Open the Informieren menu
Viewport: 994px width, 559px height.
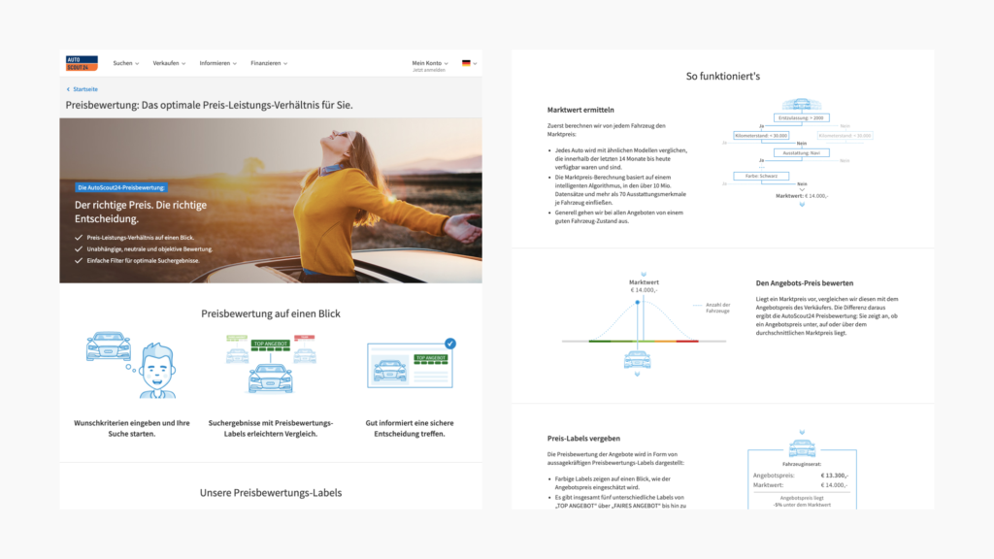[217, 63]
